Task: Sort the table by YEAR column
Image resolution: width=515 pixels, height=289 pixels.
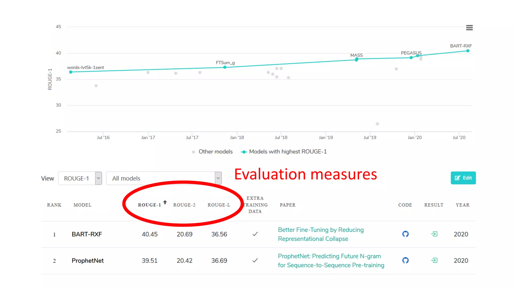Action: click(462, 205)
